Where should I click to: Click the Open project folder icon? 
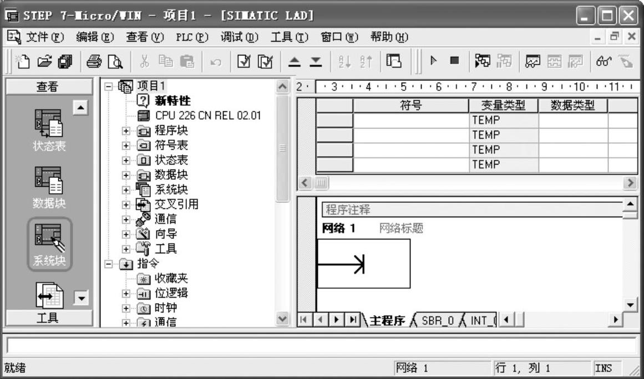44,62
